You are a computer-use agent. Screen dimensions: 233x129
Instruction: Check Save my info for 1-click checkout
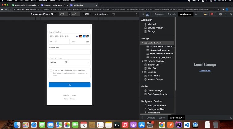click(x=51, y=71)
